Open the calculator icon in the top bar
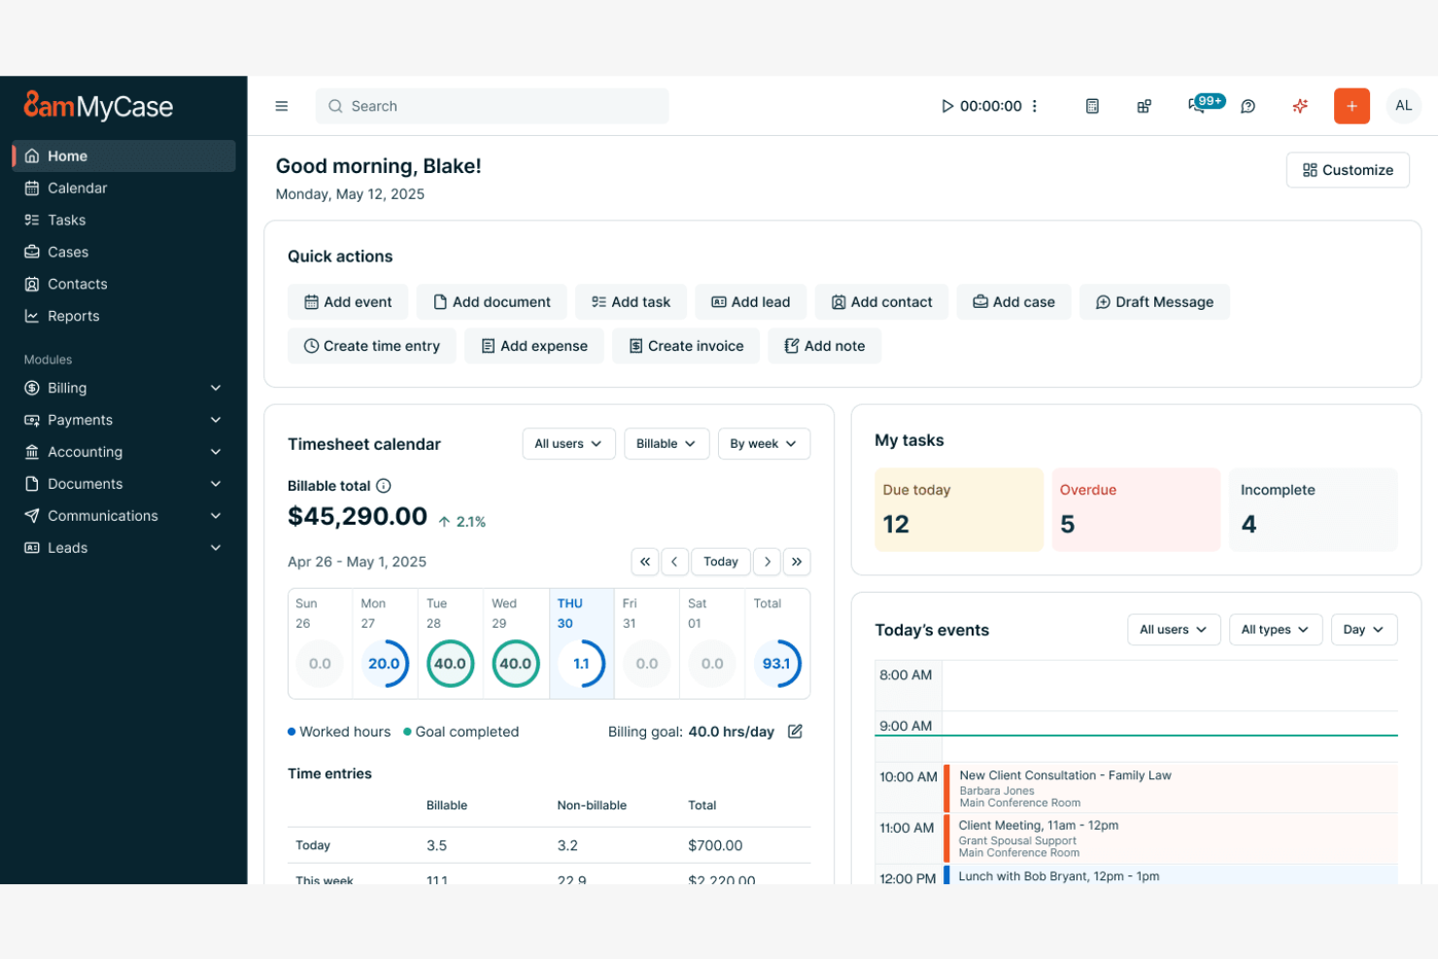Screen dimensions: 1438x959 coord(1092,106)
